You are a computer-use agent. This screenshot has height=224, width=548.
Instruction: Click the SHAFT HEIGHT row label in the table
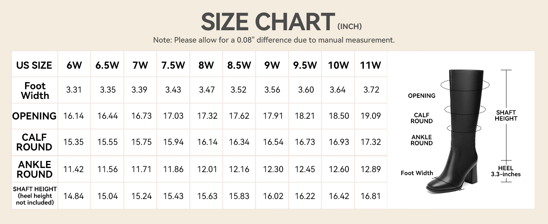[35, 196]
